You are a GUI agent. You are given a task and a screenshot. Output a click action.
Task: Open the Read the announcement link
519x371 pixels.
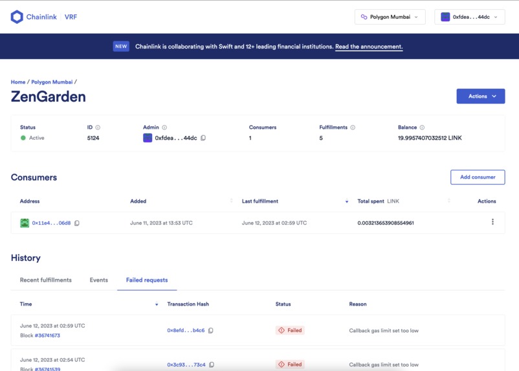coord(369,47)
